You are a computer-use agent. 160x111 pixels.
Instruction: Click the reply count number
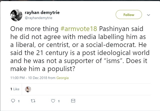coord(19,101)
